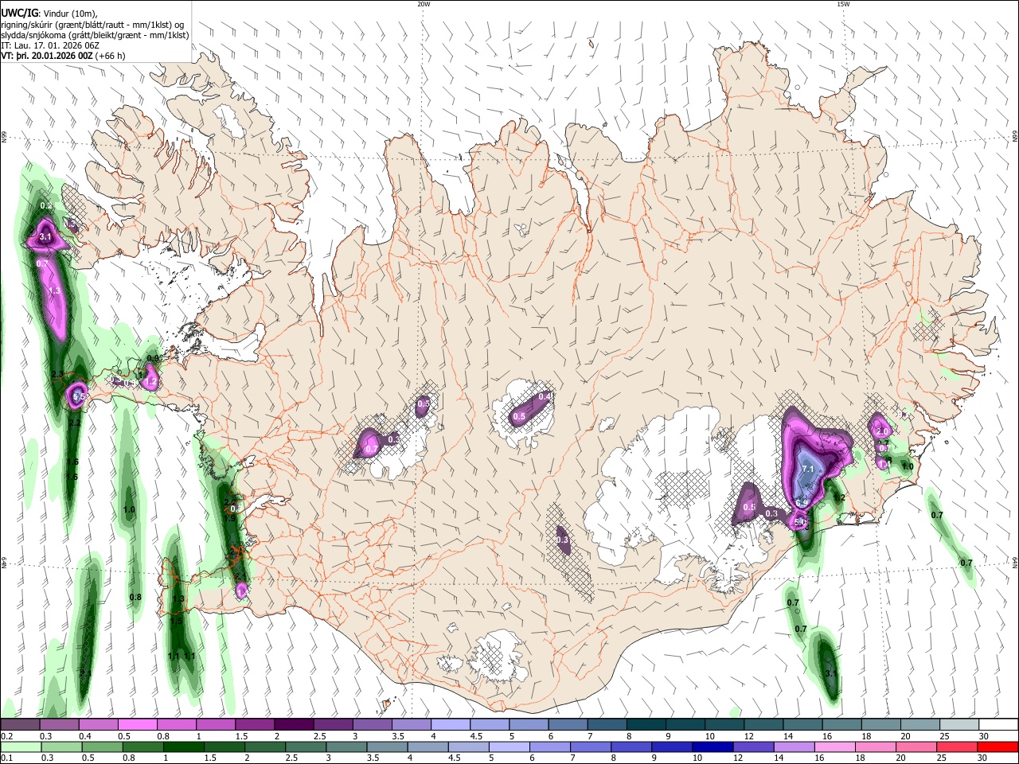Screen dimensions: 1019x764
Task: Click the "0.1" legend scale label
Action: 7,758
